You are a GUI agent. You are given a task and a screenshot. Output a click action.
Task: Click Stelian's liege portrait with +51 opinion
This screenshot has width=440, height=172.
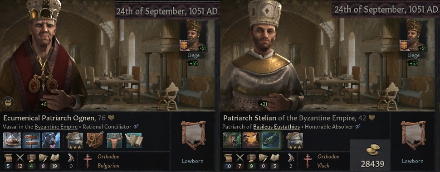point(413,35)
